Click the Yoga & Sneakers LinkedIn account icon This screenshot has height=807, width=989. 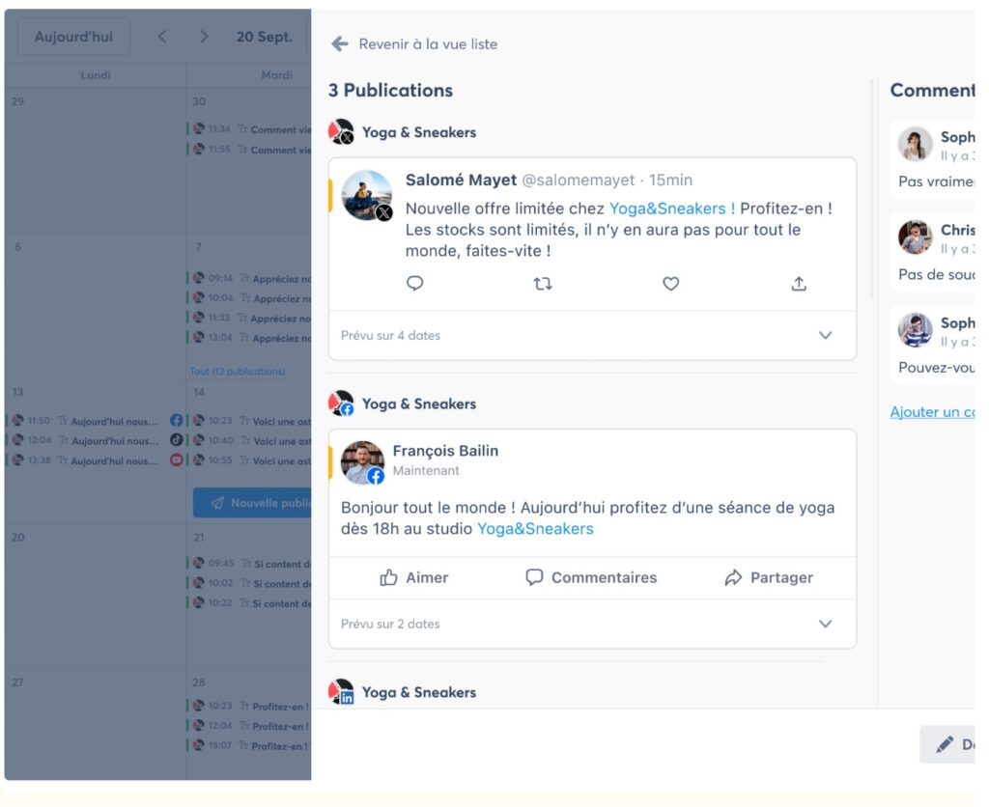(341, 691)
